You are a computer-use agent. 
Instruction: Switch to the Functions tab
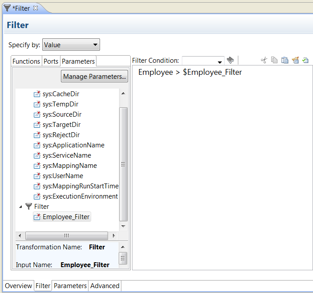tap(26, 61)
